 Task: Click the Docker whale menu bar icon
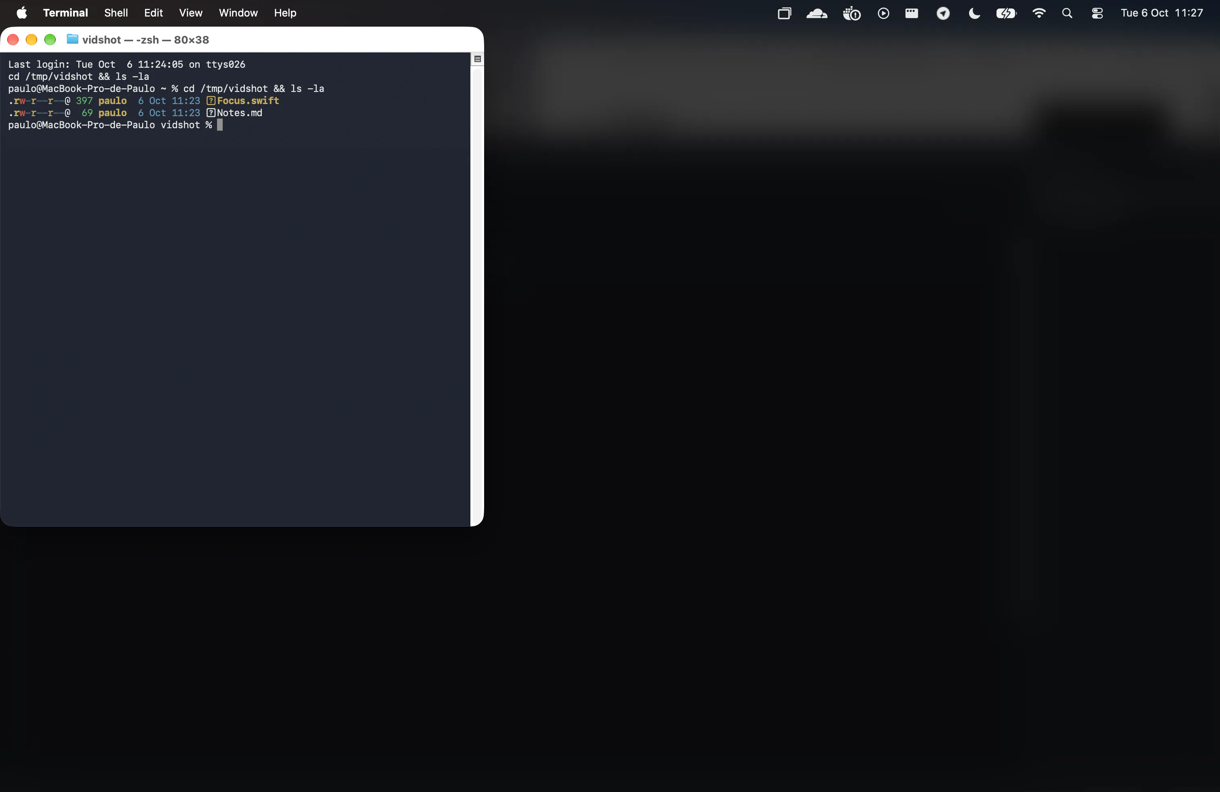click(852, 13)
